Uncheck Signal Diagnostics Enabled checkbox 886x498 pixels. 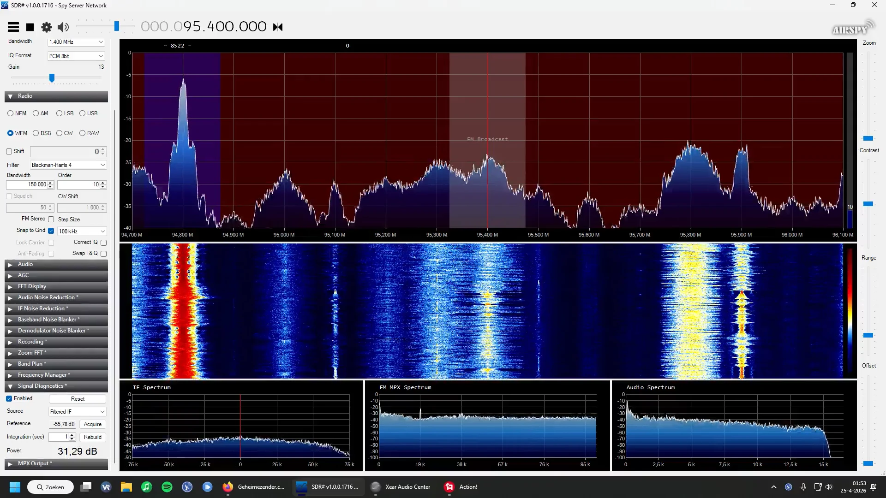(9, 398)
